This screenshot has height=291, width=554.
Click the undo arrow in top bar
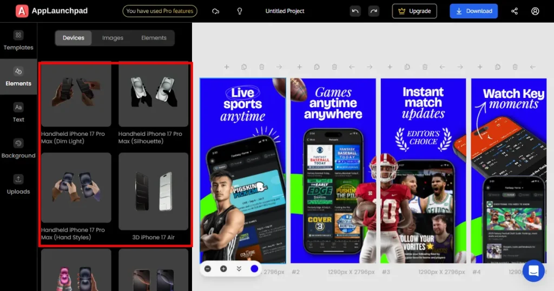point(355,11)
